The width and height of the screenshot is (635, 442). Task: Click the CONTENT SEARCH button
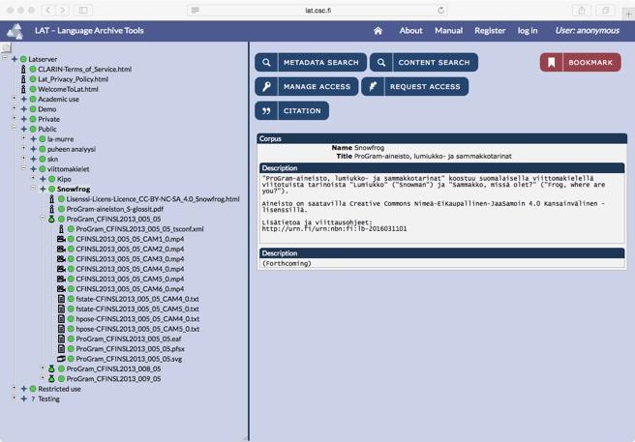(424, 62)
